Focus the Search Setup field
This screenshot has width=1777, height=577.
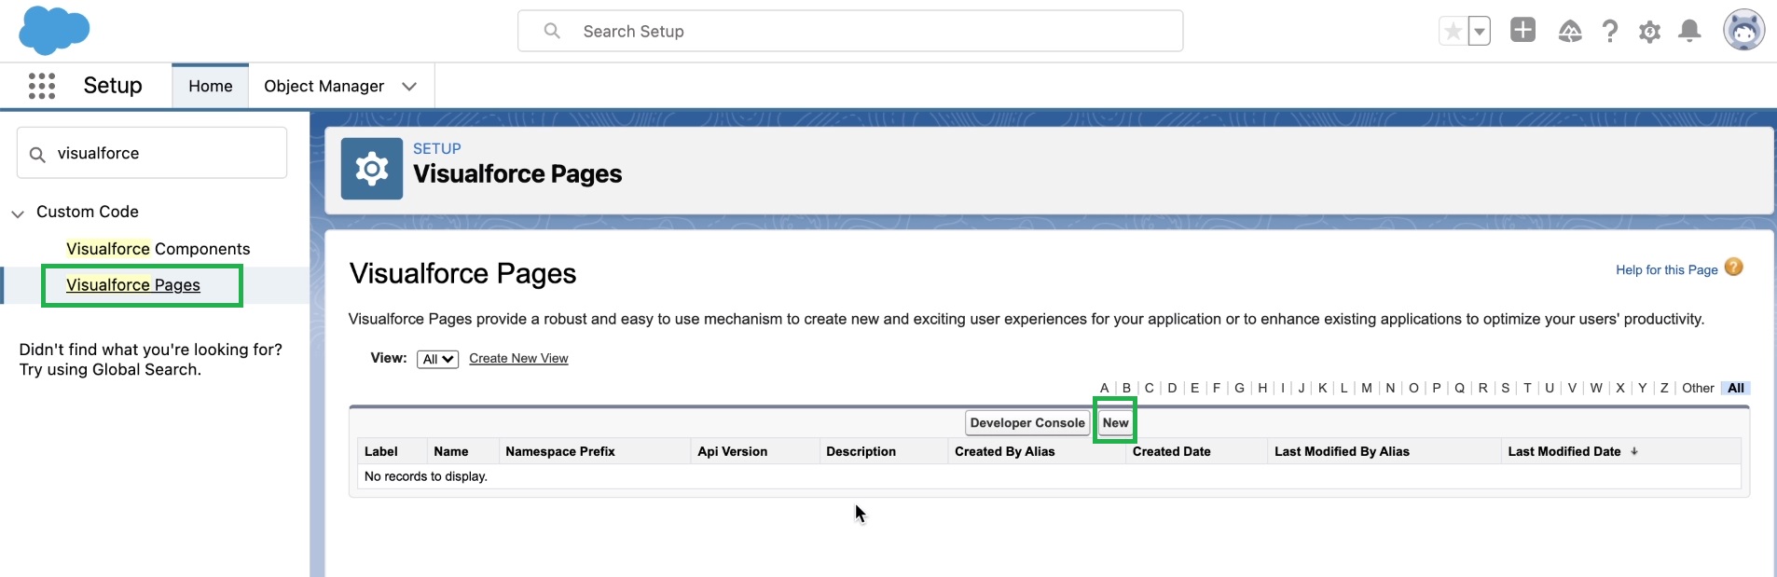pyautogui.click(x=850, y=31)
